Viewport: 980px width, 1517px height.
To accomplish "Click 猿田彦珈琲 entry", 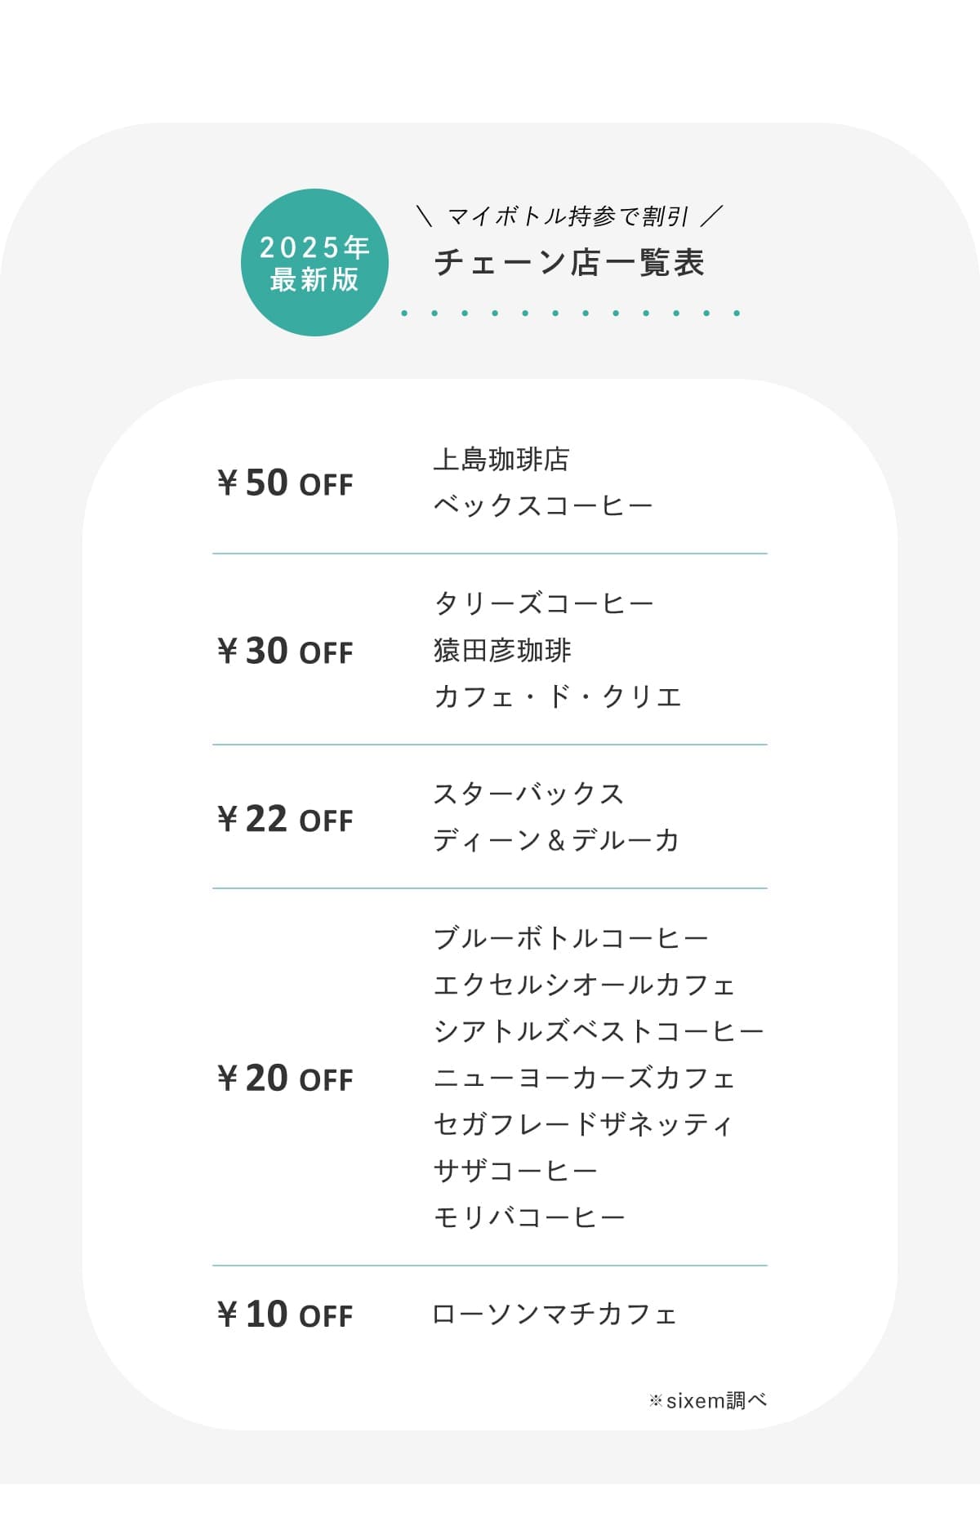I will pos(502,651).
